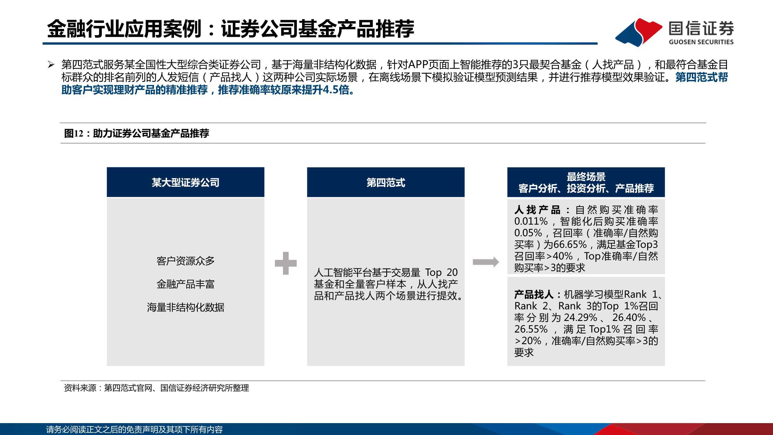
Task: Click the gray plus sign icon
Action: click(x=286, y=263)
